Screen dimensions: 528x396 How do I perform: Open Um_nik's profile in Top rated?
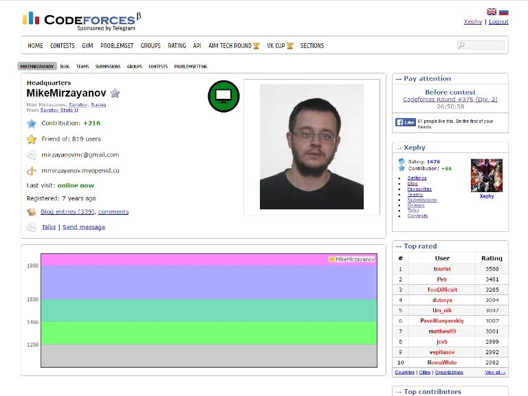[442, 311]
